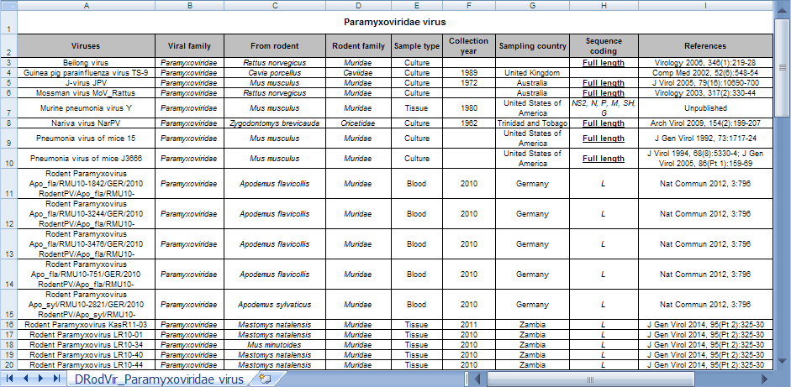The width and height of the screenshot is (791, 387).
Task: Go to next sheet navigation arrow
Action: [41, 379]
